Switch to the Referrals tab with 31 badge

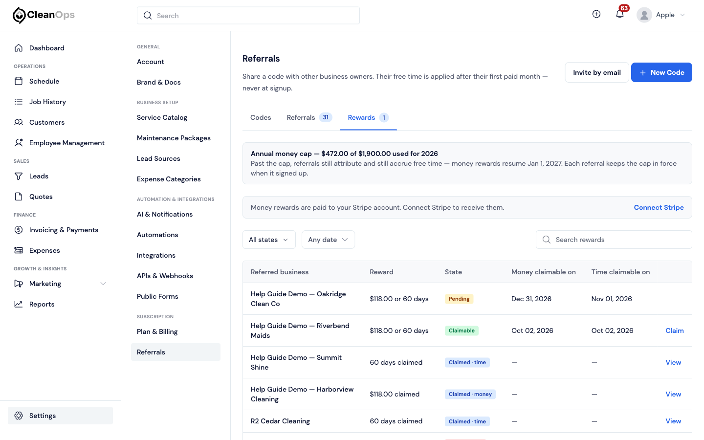pyautogui.click(x=309, y=117)
